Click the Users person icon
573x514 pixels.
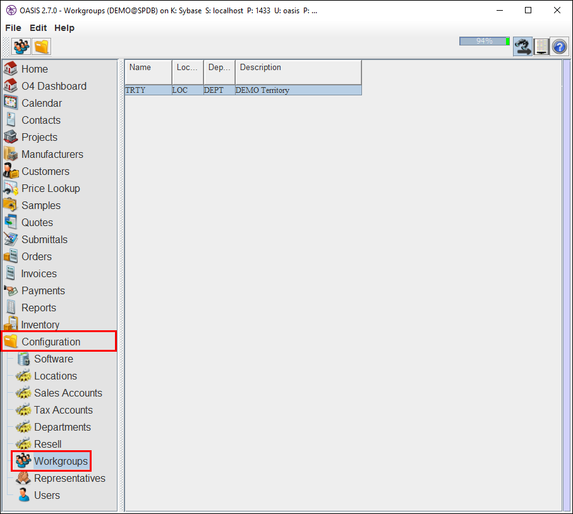(x=24, y=495)
